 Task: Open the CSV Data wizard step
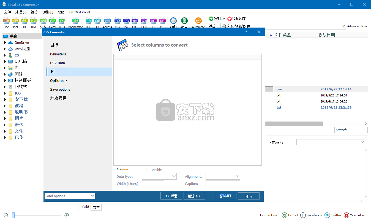[x=58, y=63]
